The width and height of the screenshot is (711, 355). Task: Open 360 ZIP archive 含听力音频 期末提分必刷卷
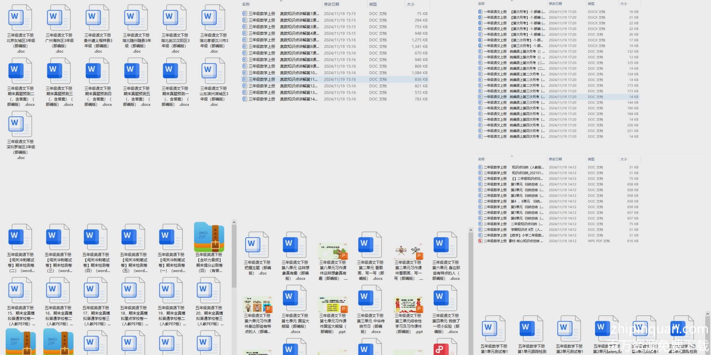209,237
